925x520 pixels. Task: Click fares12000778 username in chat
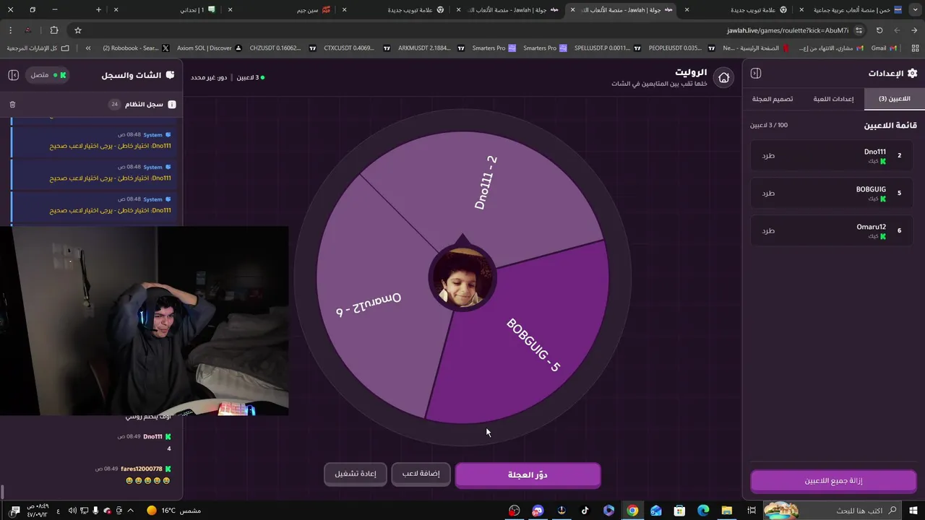coord(142,469)
